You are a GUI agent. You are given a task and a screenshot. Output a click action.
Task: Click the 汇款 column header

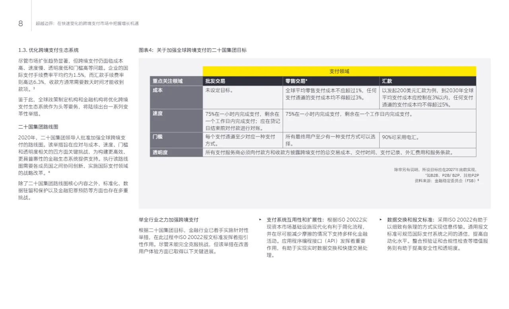(427, 81)
